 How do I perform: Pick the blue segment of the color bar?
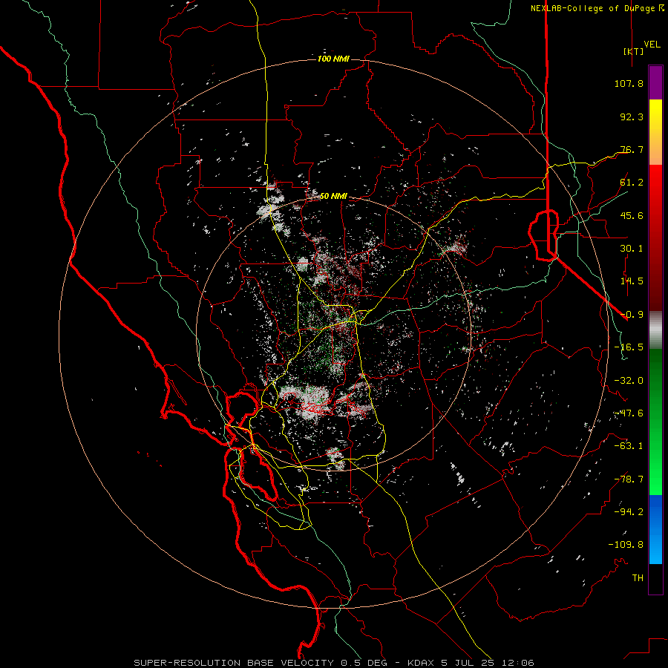tap(655, 529)
